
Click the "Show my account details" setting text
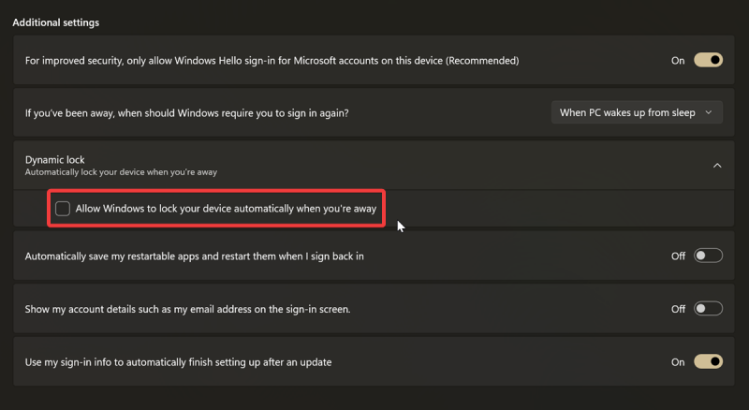pos(187,309)
